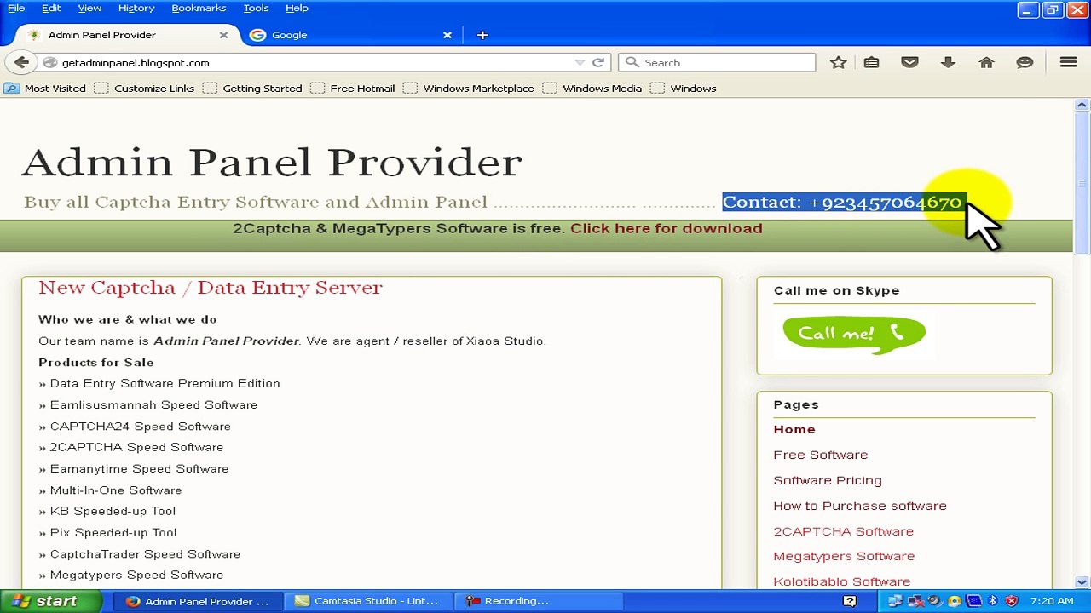The width and height of the screenshot is (1091, 613).
Task: Open the Bookmarks menu
Action: tap(199, 8)
